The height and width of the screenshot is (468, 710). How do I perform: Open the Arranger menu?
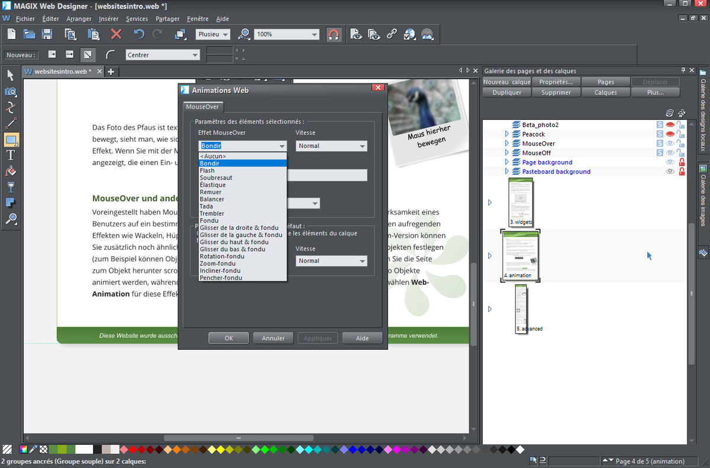(x=79, y=19)
